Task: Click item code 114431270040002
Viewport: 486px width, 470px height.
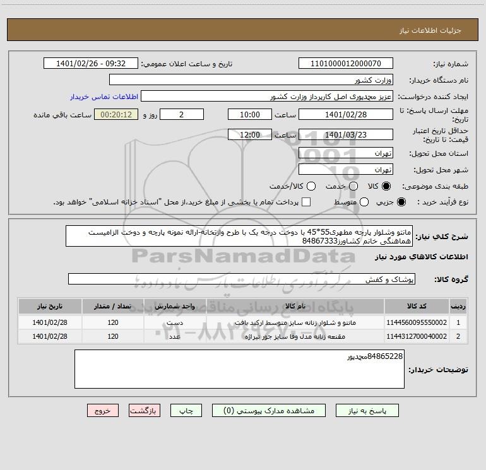Action: pyautogui.click(x=417, y=336)
